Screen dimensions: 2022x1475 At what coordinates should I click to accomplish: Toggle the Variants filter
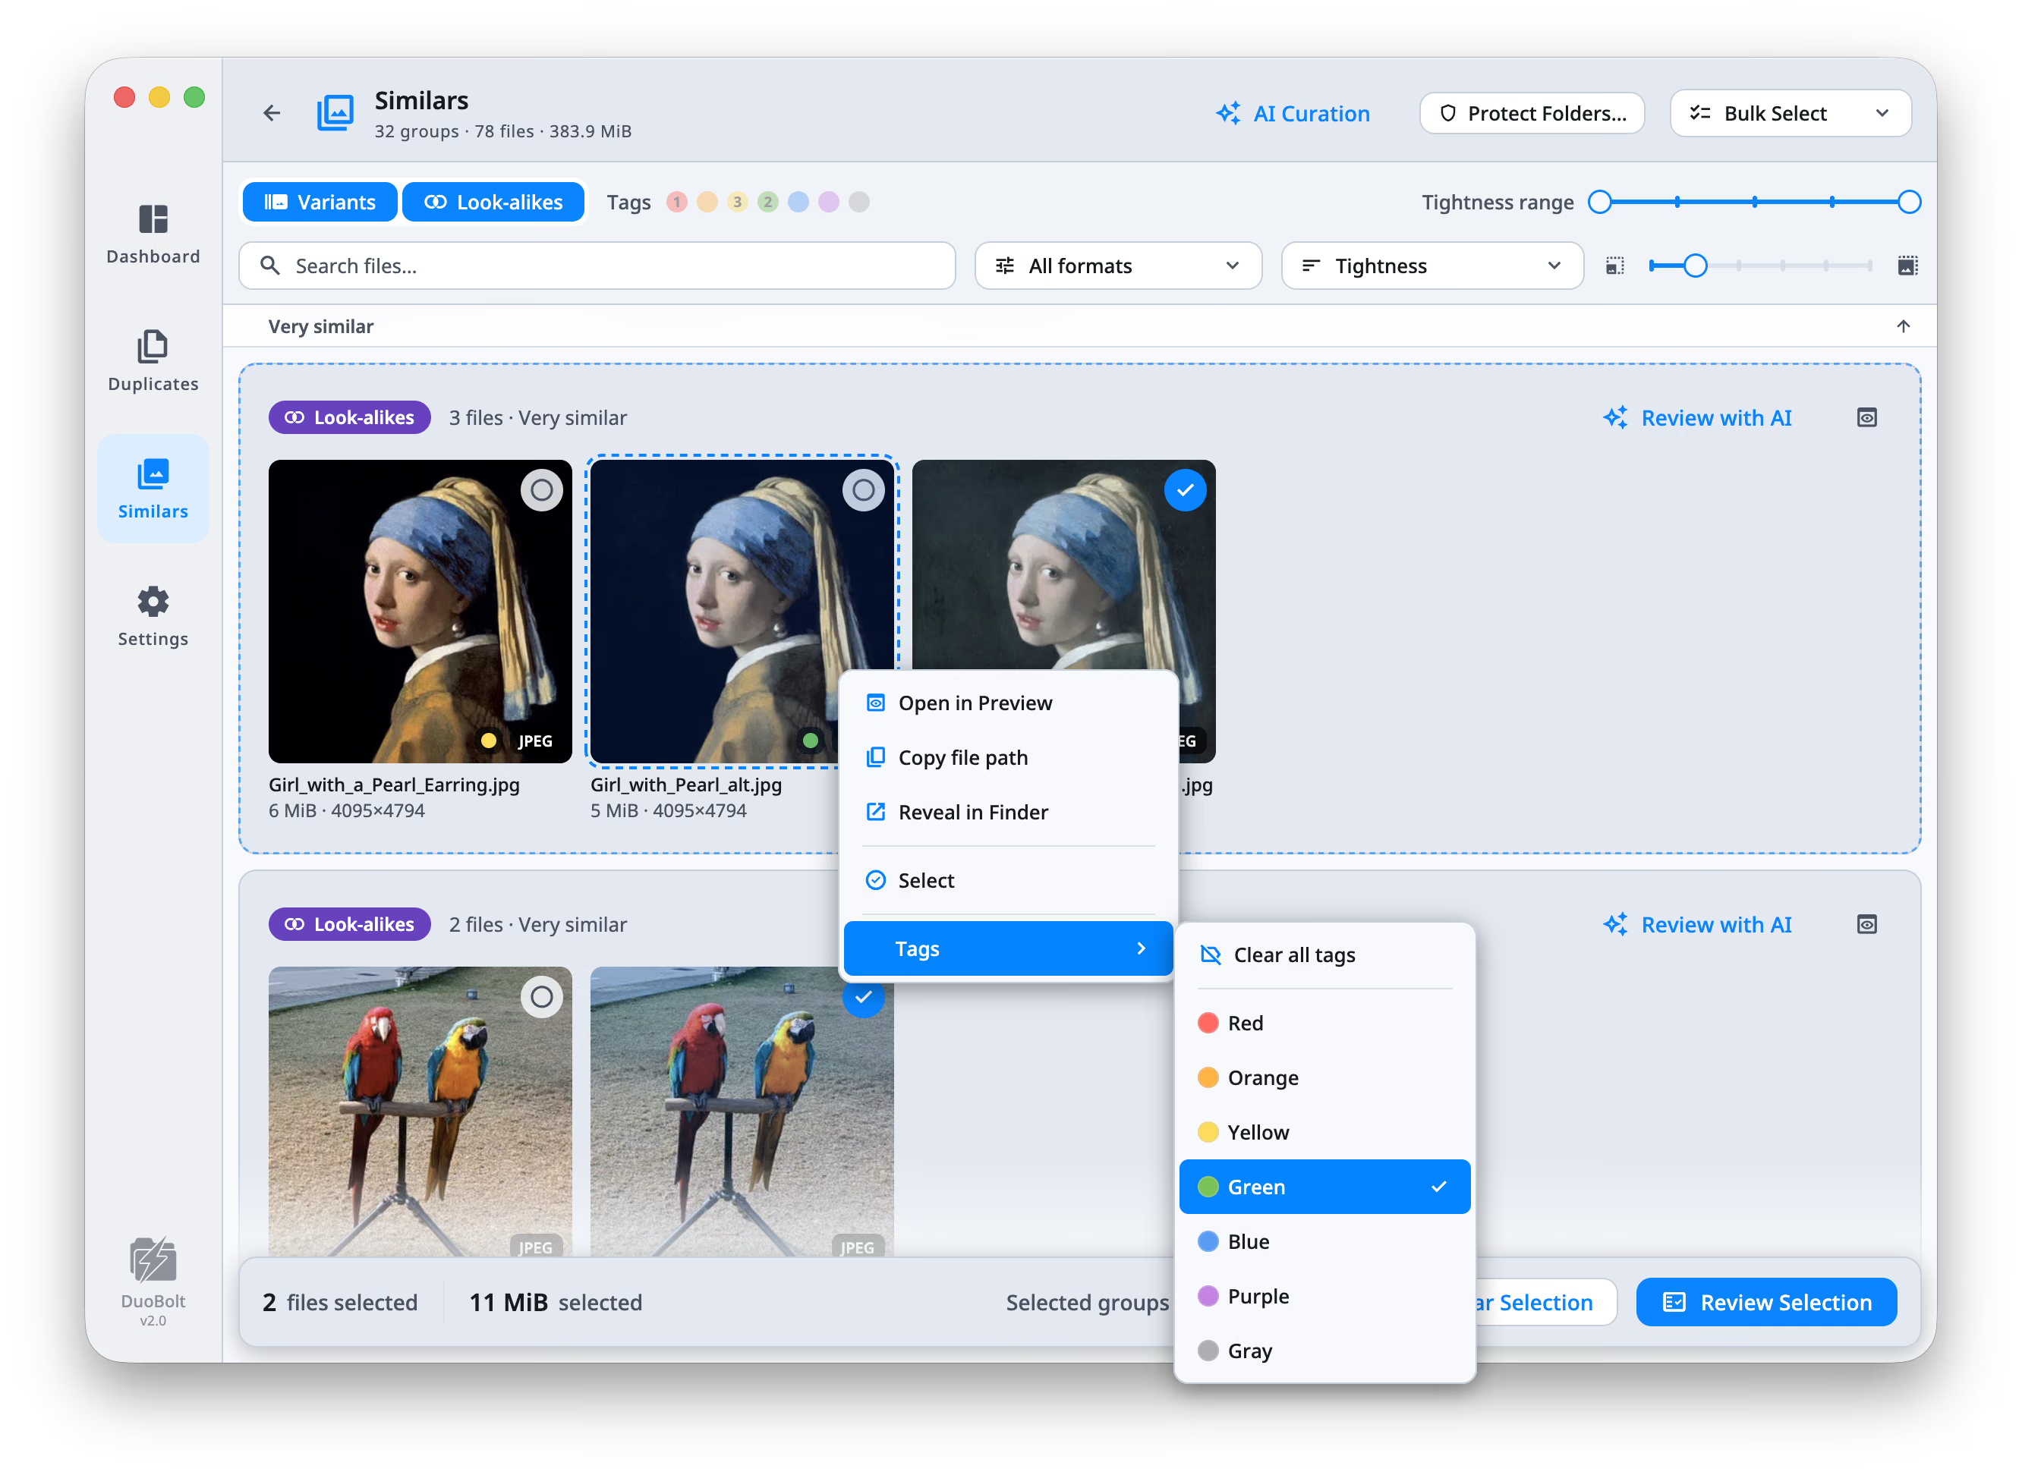pyautogui.click(x=320, y=202)
